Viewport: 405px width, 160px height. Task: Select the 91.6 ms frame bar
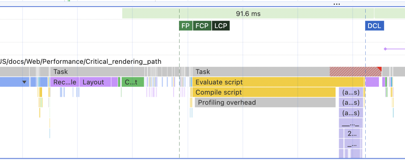pos(248,14)
